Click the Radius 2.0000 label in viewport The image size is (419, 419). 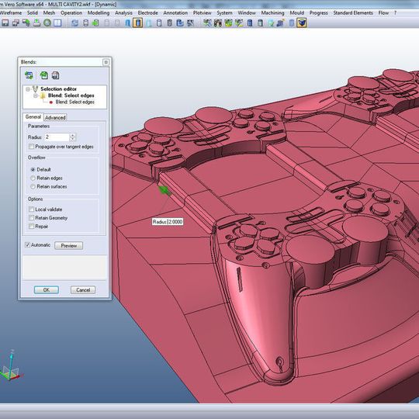(x=168, y=221)
